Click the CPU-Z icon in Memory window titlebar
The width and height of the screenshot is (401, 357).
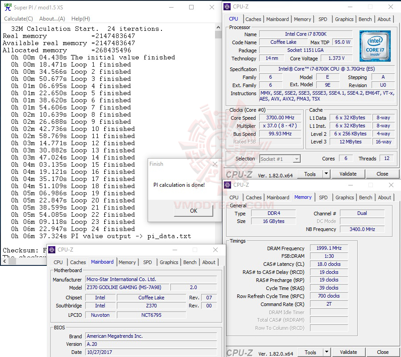227,185
